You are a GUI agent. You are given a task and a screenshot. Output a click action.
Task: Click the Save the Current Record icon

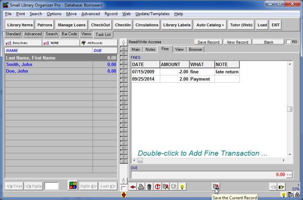tap(216, 187)
